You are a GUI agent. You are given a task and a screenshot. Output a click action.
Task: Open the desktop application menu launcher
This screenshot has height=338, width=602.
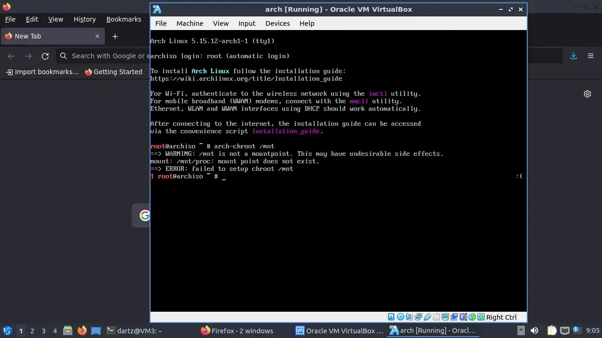7,330
